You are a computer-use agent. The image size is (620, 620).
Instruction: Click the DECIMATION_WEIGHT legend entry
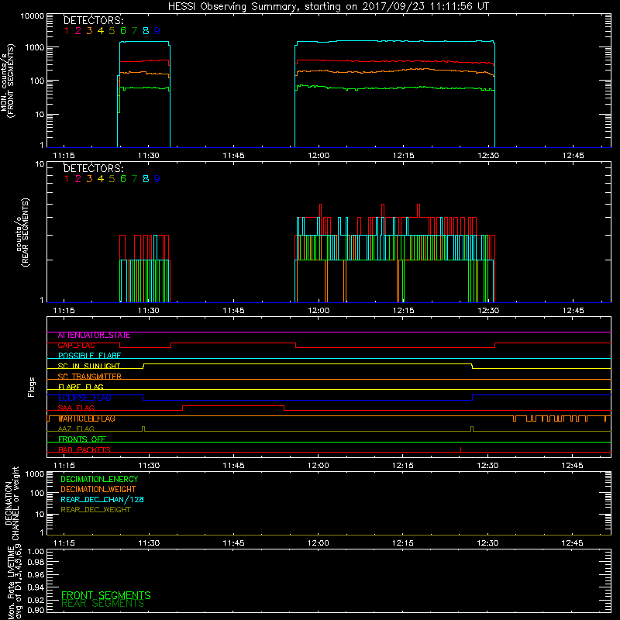click(98, 490)
